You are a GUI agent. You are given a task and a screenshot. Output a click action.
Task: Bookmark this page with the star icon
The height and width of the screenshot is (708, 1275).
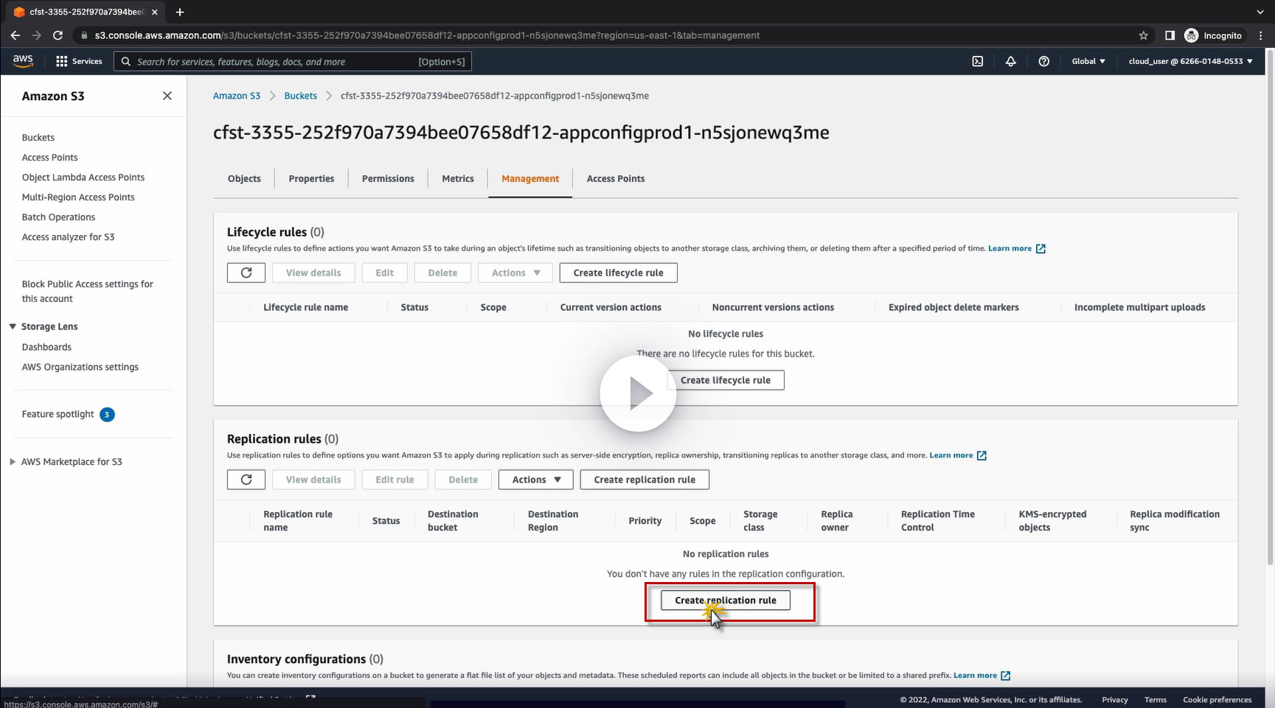pyautogui.click(x=1144, y=35)
